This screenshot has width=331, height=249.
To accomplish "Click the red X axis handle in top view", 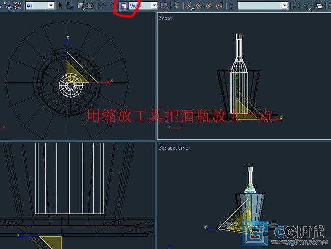I will click(108, 82).
